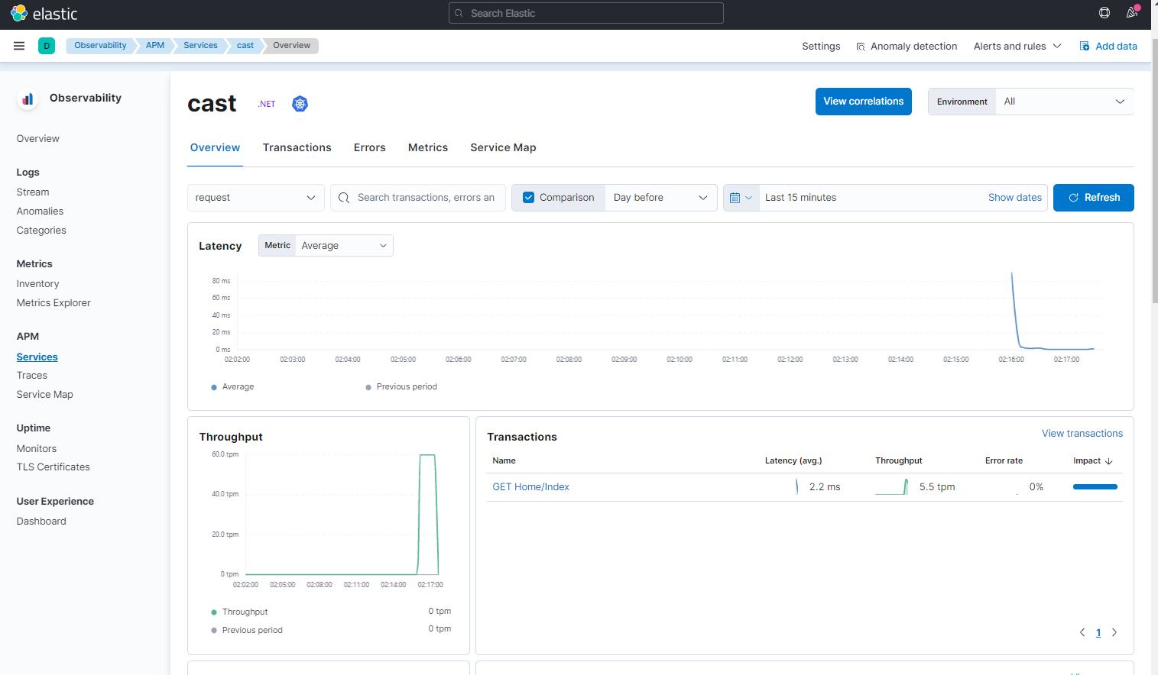Switch to the Transactions tab
The image size is (1158, 675).
297,148
